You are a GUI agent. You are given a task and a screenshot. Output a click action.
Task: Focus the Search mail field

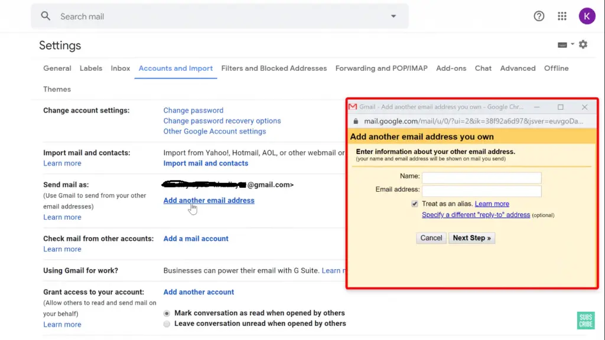click(x=220, y=16)
